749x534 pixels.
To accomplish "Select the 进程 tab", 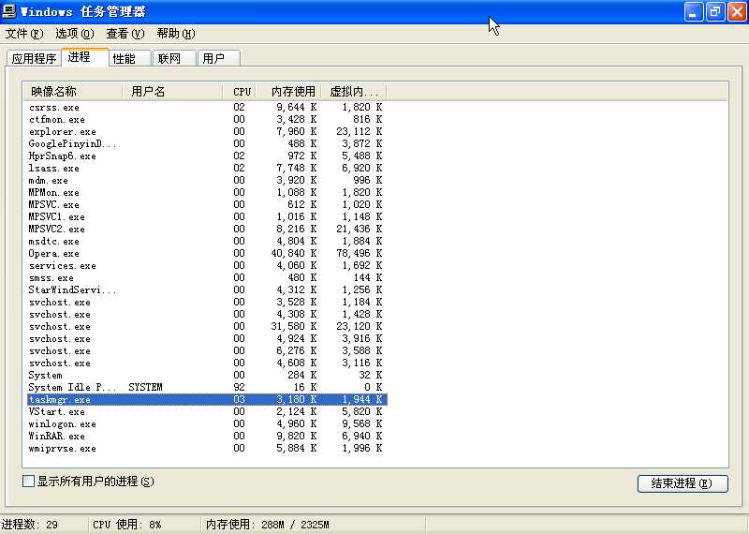I will (x=85, y=57).
